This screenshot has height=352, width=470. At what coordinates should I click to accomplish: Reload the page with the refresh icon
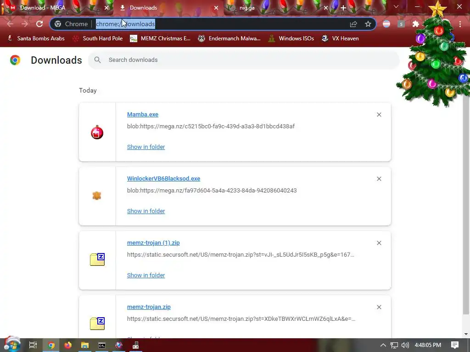39,24
